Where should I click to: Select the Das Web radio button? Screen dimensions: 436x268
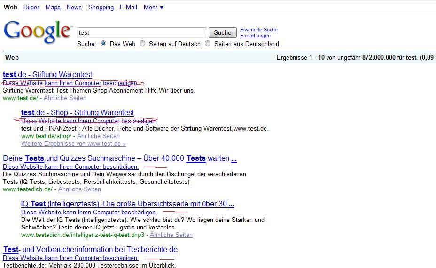[103, 43]
